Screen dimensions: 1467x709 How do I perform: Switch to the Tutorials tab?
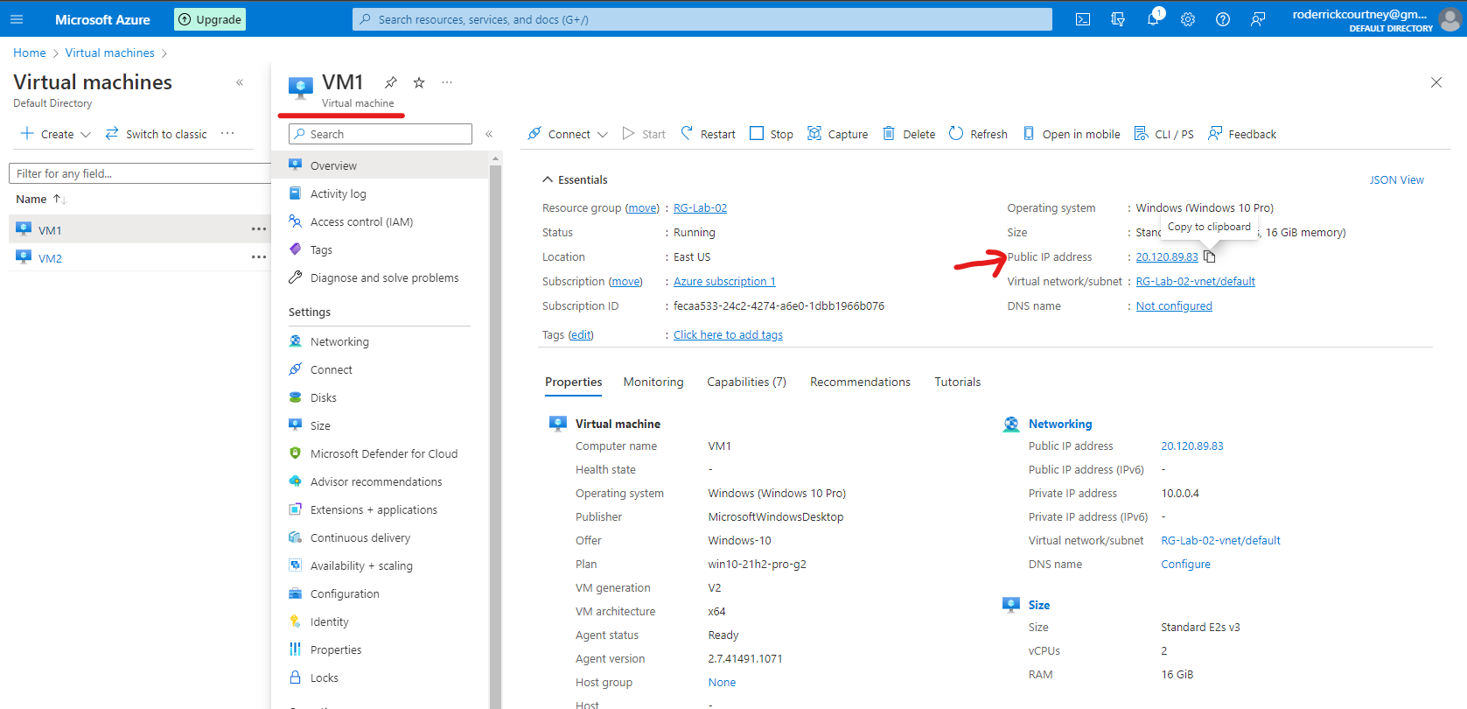pos(958,382)
